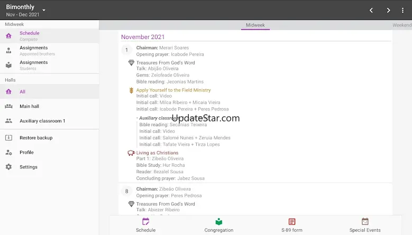
Task: Select Schedule Complete in the sidebar
Action: click(x=49, y=36)
